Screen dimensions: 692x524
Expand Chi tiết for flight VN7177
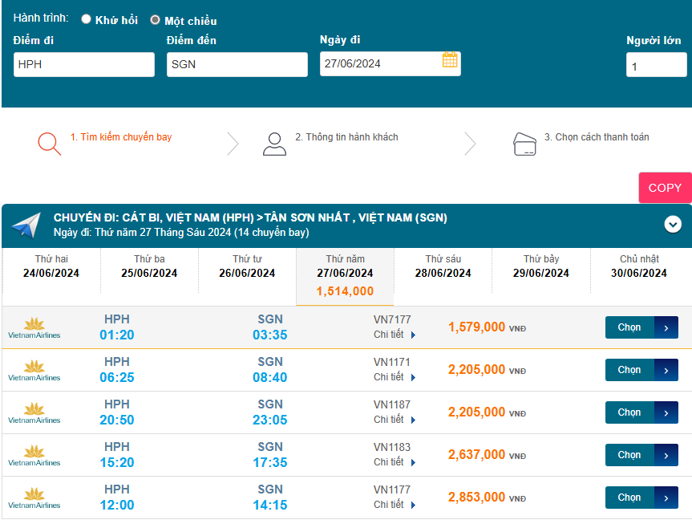pyautogui.click(x=395, y=335)
